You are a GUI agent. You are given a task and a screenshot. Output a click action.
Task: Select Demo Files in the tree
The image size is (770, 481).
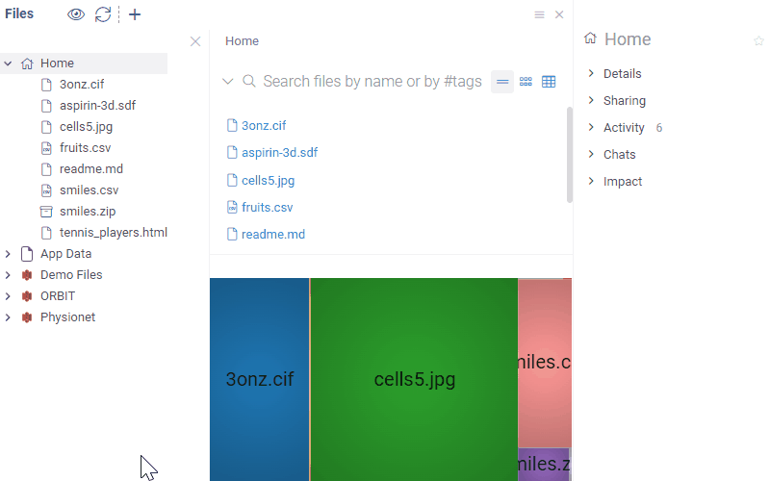coord(71,275)
